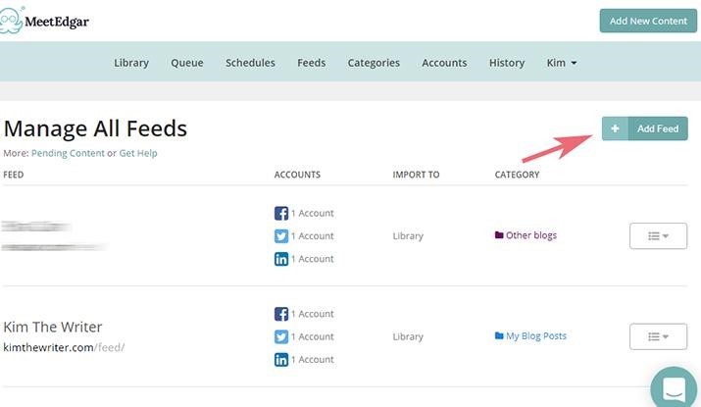Click Library text in Kim The Writer row

pos(408,336)
